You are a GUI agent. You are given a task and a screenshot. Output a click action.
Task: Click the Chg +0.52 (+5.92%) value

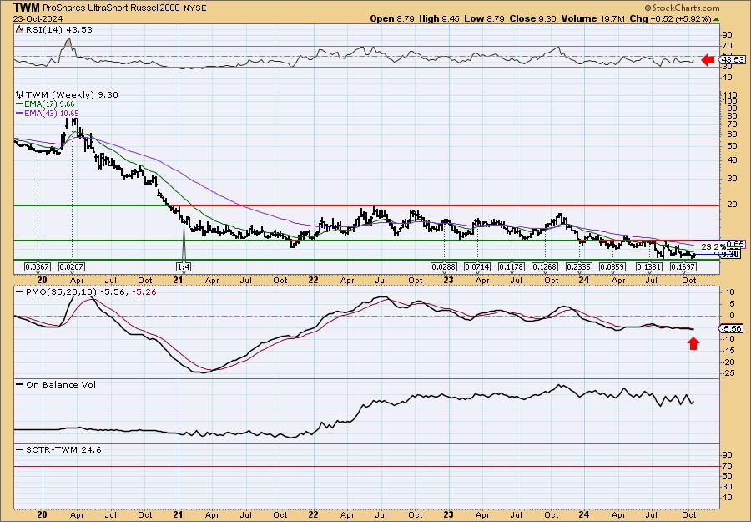pyautogui.click(x=670, y=18)
